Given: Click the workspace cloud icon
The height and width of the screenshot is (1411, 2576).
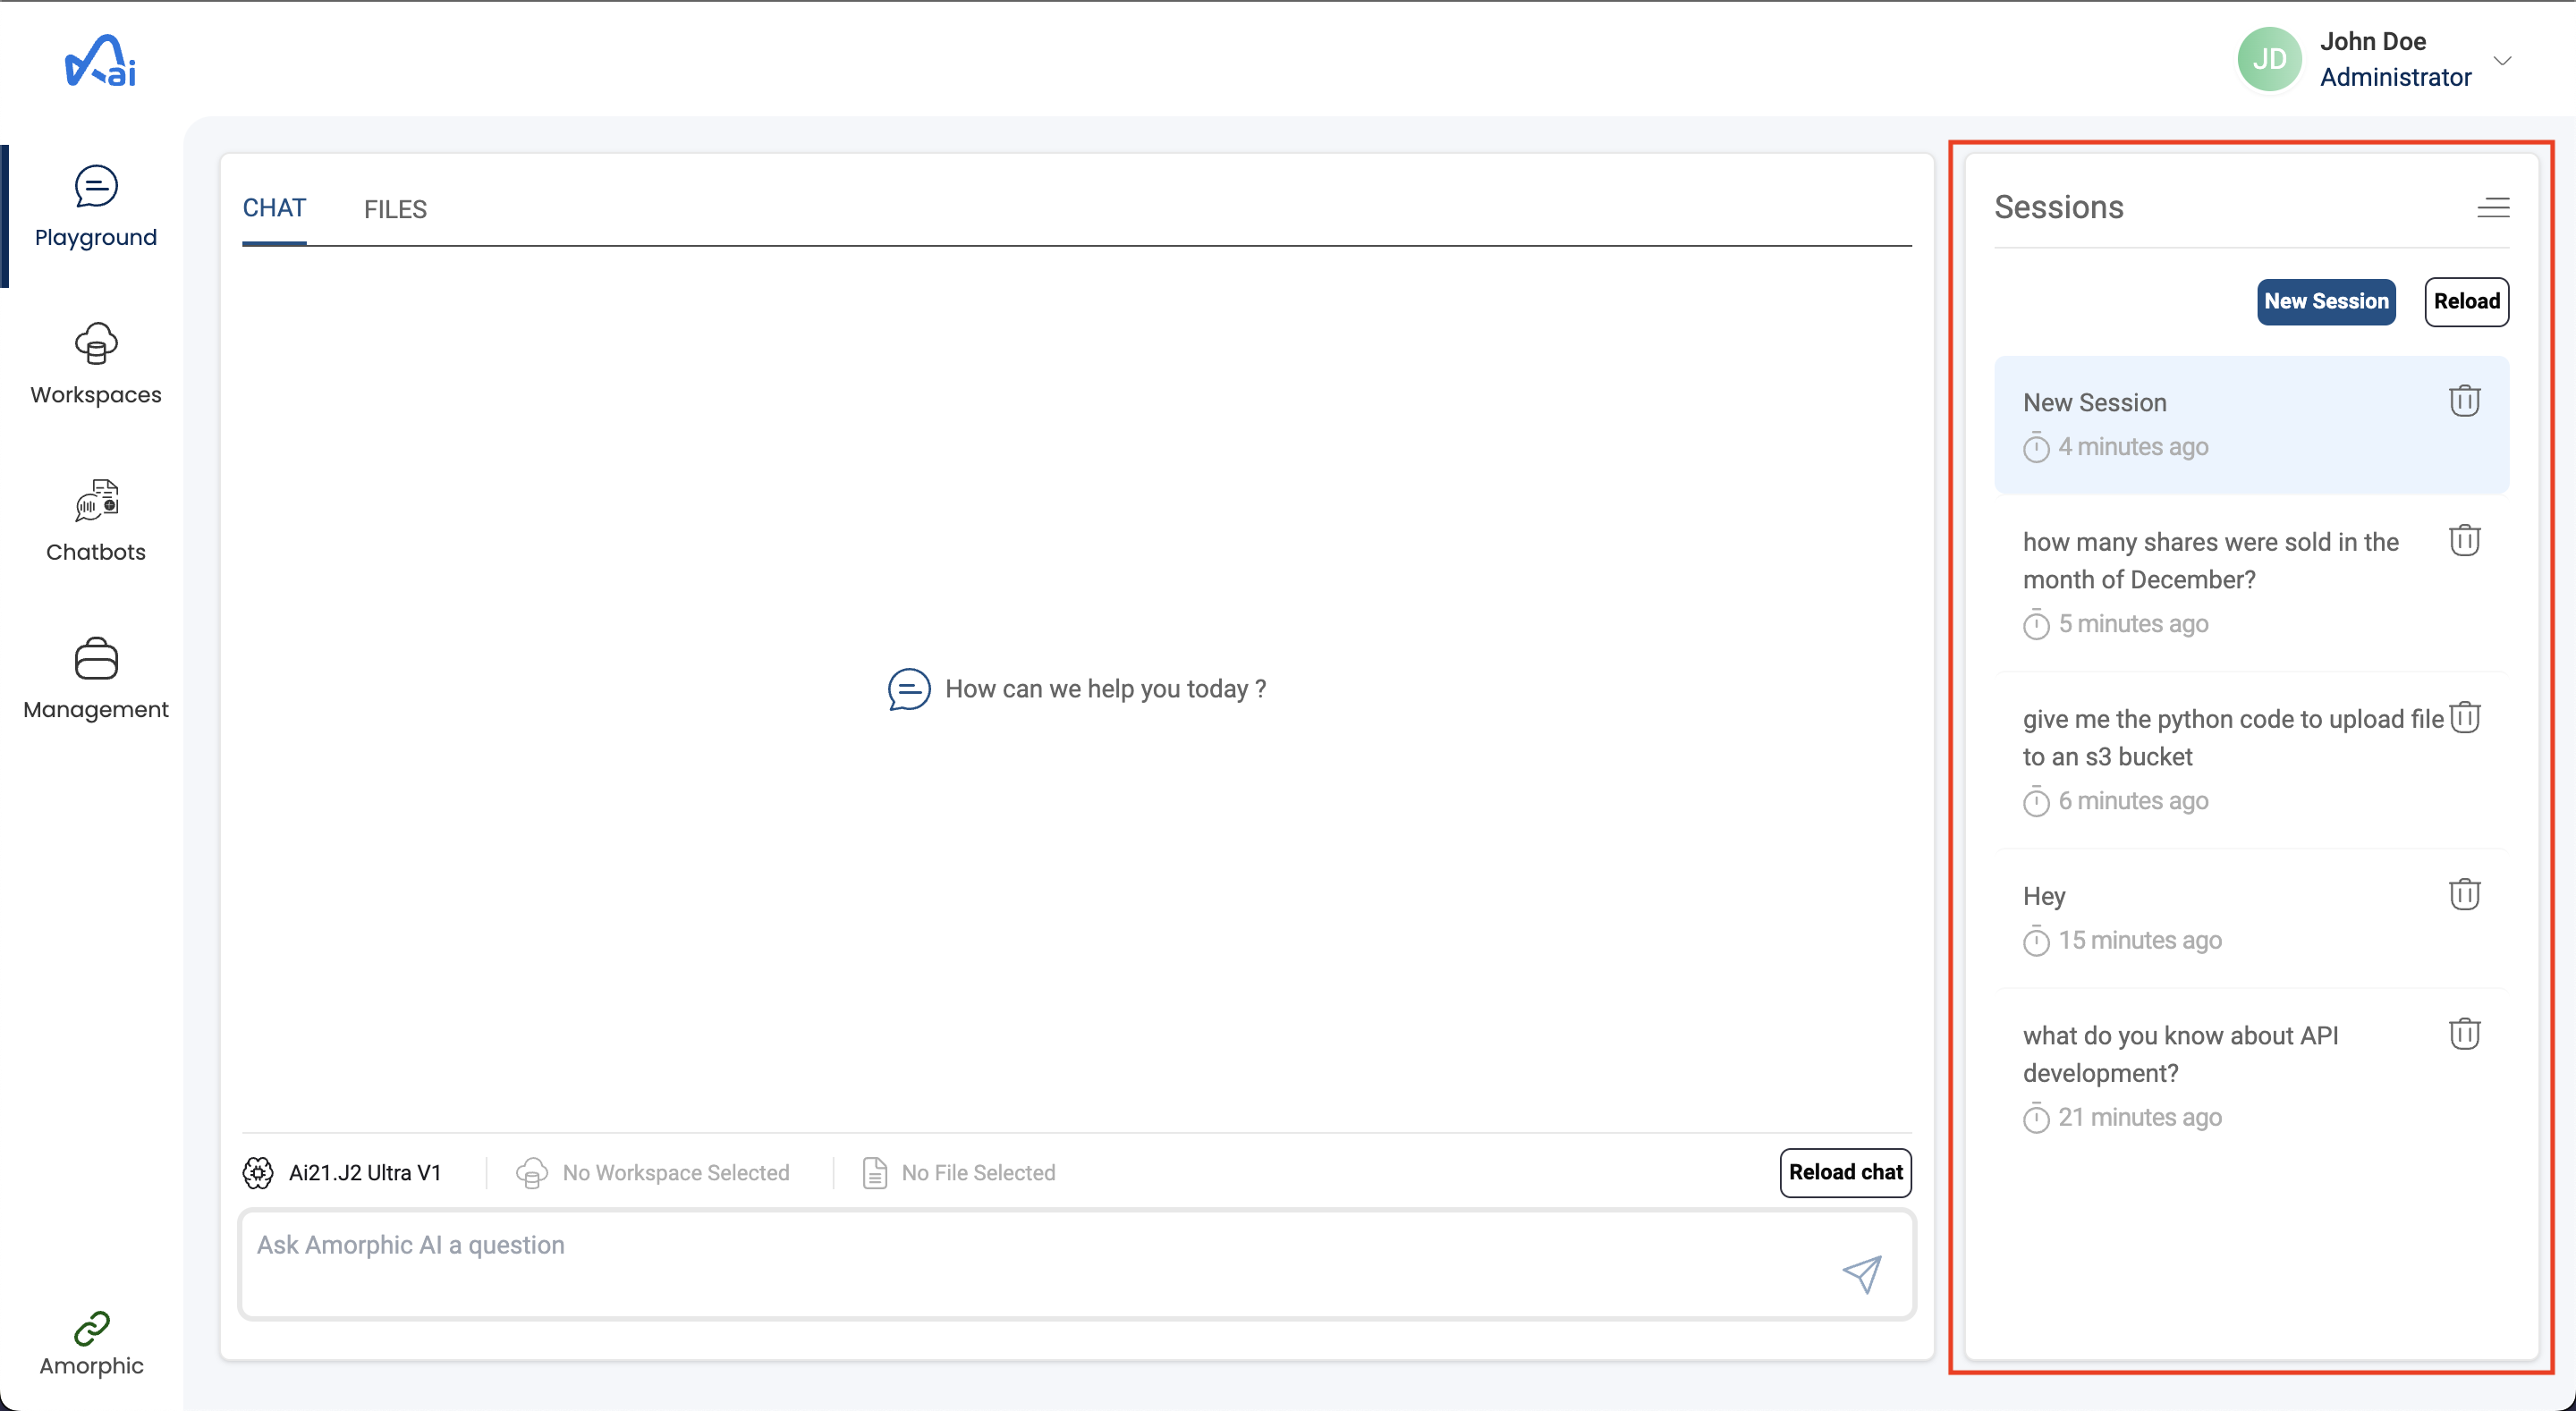Looking at the screenshot, I should tap(531, 1172).
